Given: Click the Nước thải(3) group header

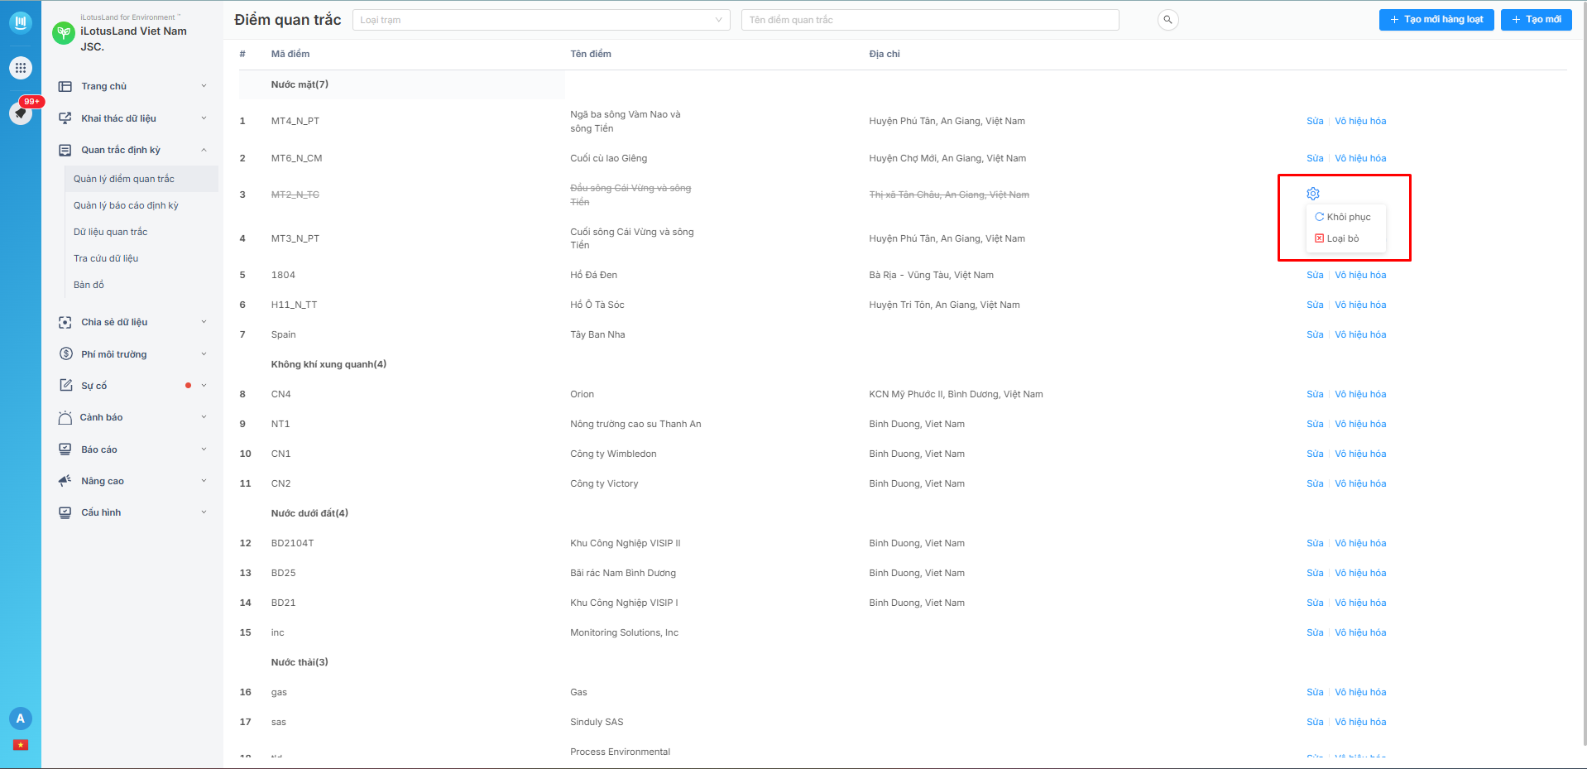Looking at the screenshot, I should coord(300,662).
